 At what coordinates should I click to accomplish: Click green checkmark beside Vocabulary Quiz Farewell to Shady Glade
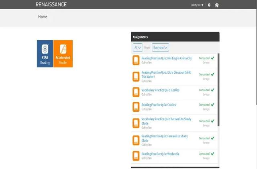click(212, 121)
